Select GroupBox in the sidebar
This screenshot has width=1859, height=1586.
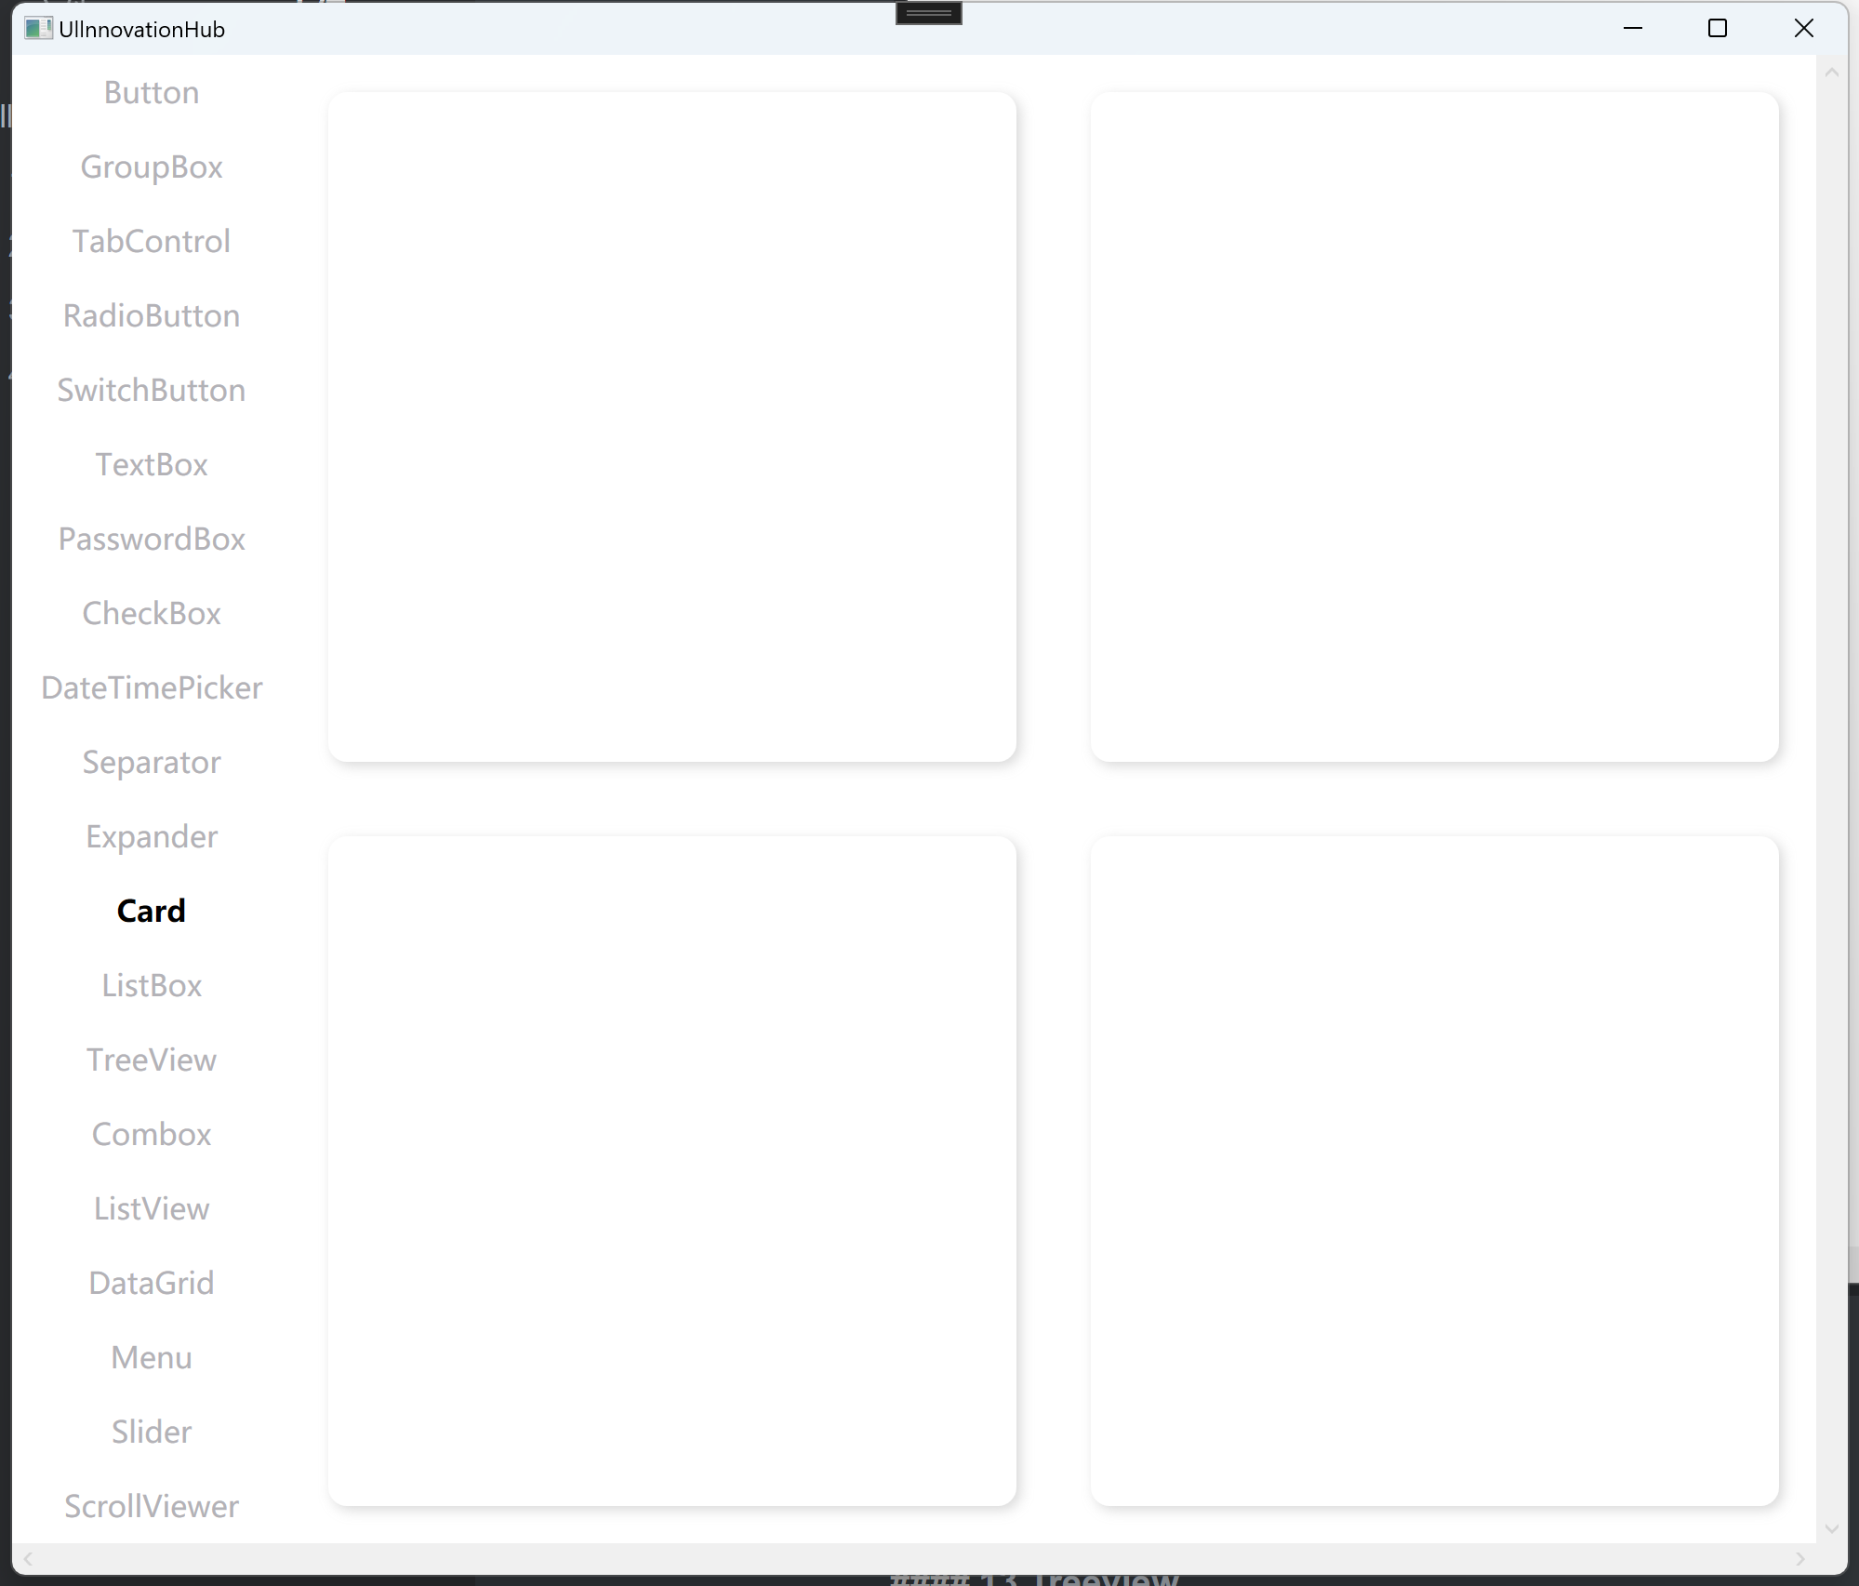coord(152,167)
